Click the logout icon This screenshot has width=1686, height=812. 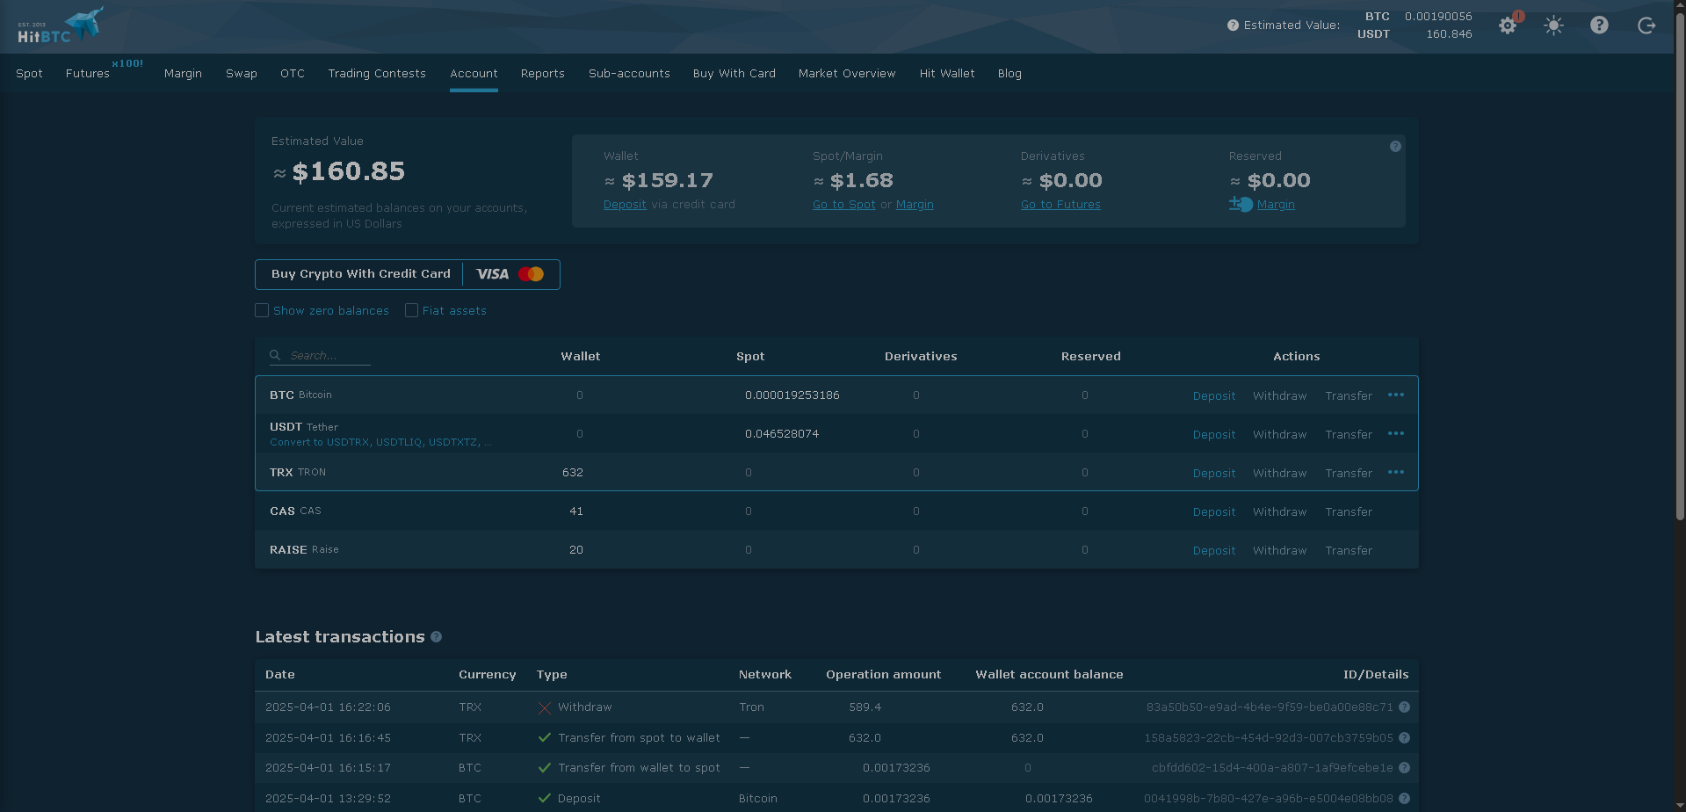point(1646,25)
